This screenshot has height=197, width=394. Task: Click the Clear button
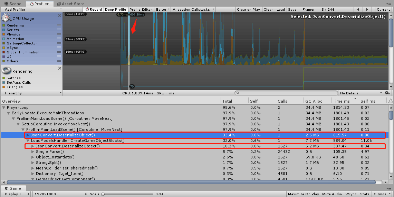click(268, 10)
